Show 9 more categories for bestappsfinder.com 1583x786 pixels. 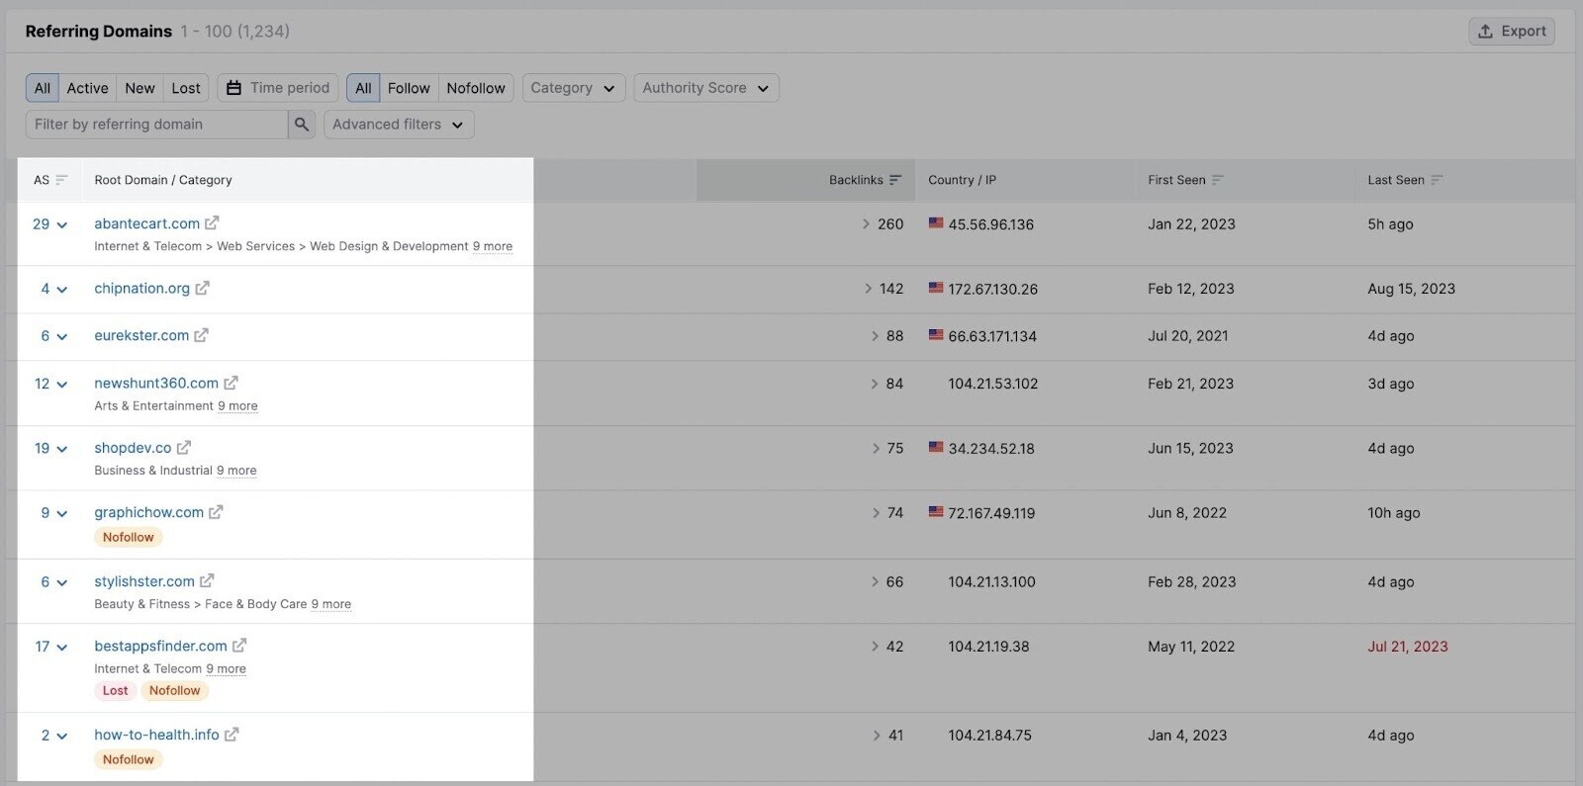226,669
